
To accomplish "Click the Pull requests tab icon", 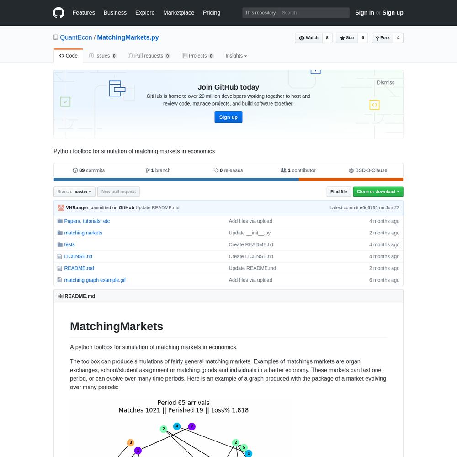I will pyautogui.click(x=131, y=56).
